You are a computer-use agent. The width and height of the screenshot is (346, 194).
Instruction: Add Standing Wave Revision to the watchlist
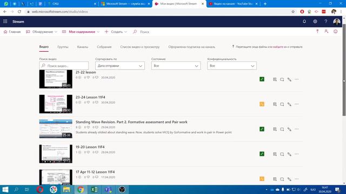pos(282,129)
